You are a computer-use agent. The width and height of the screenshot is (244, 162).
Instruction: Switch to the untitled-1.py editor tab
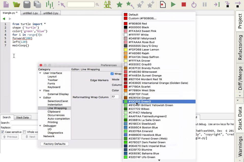pos(30,13)
